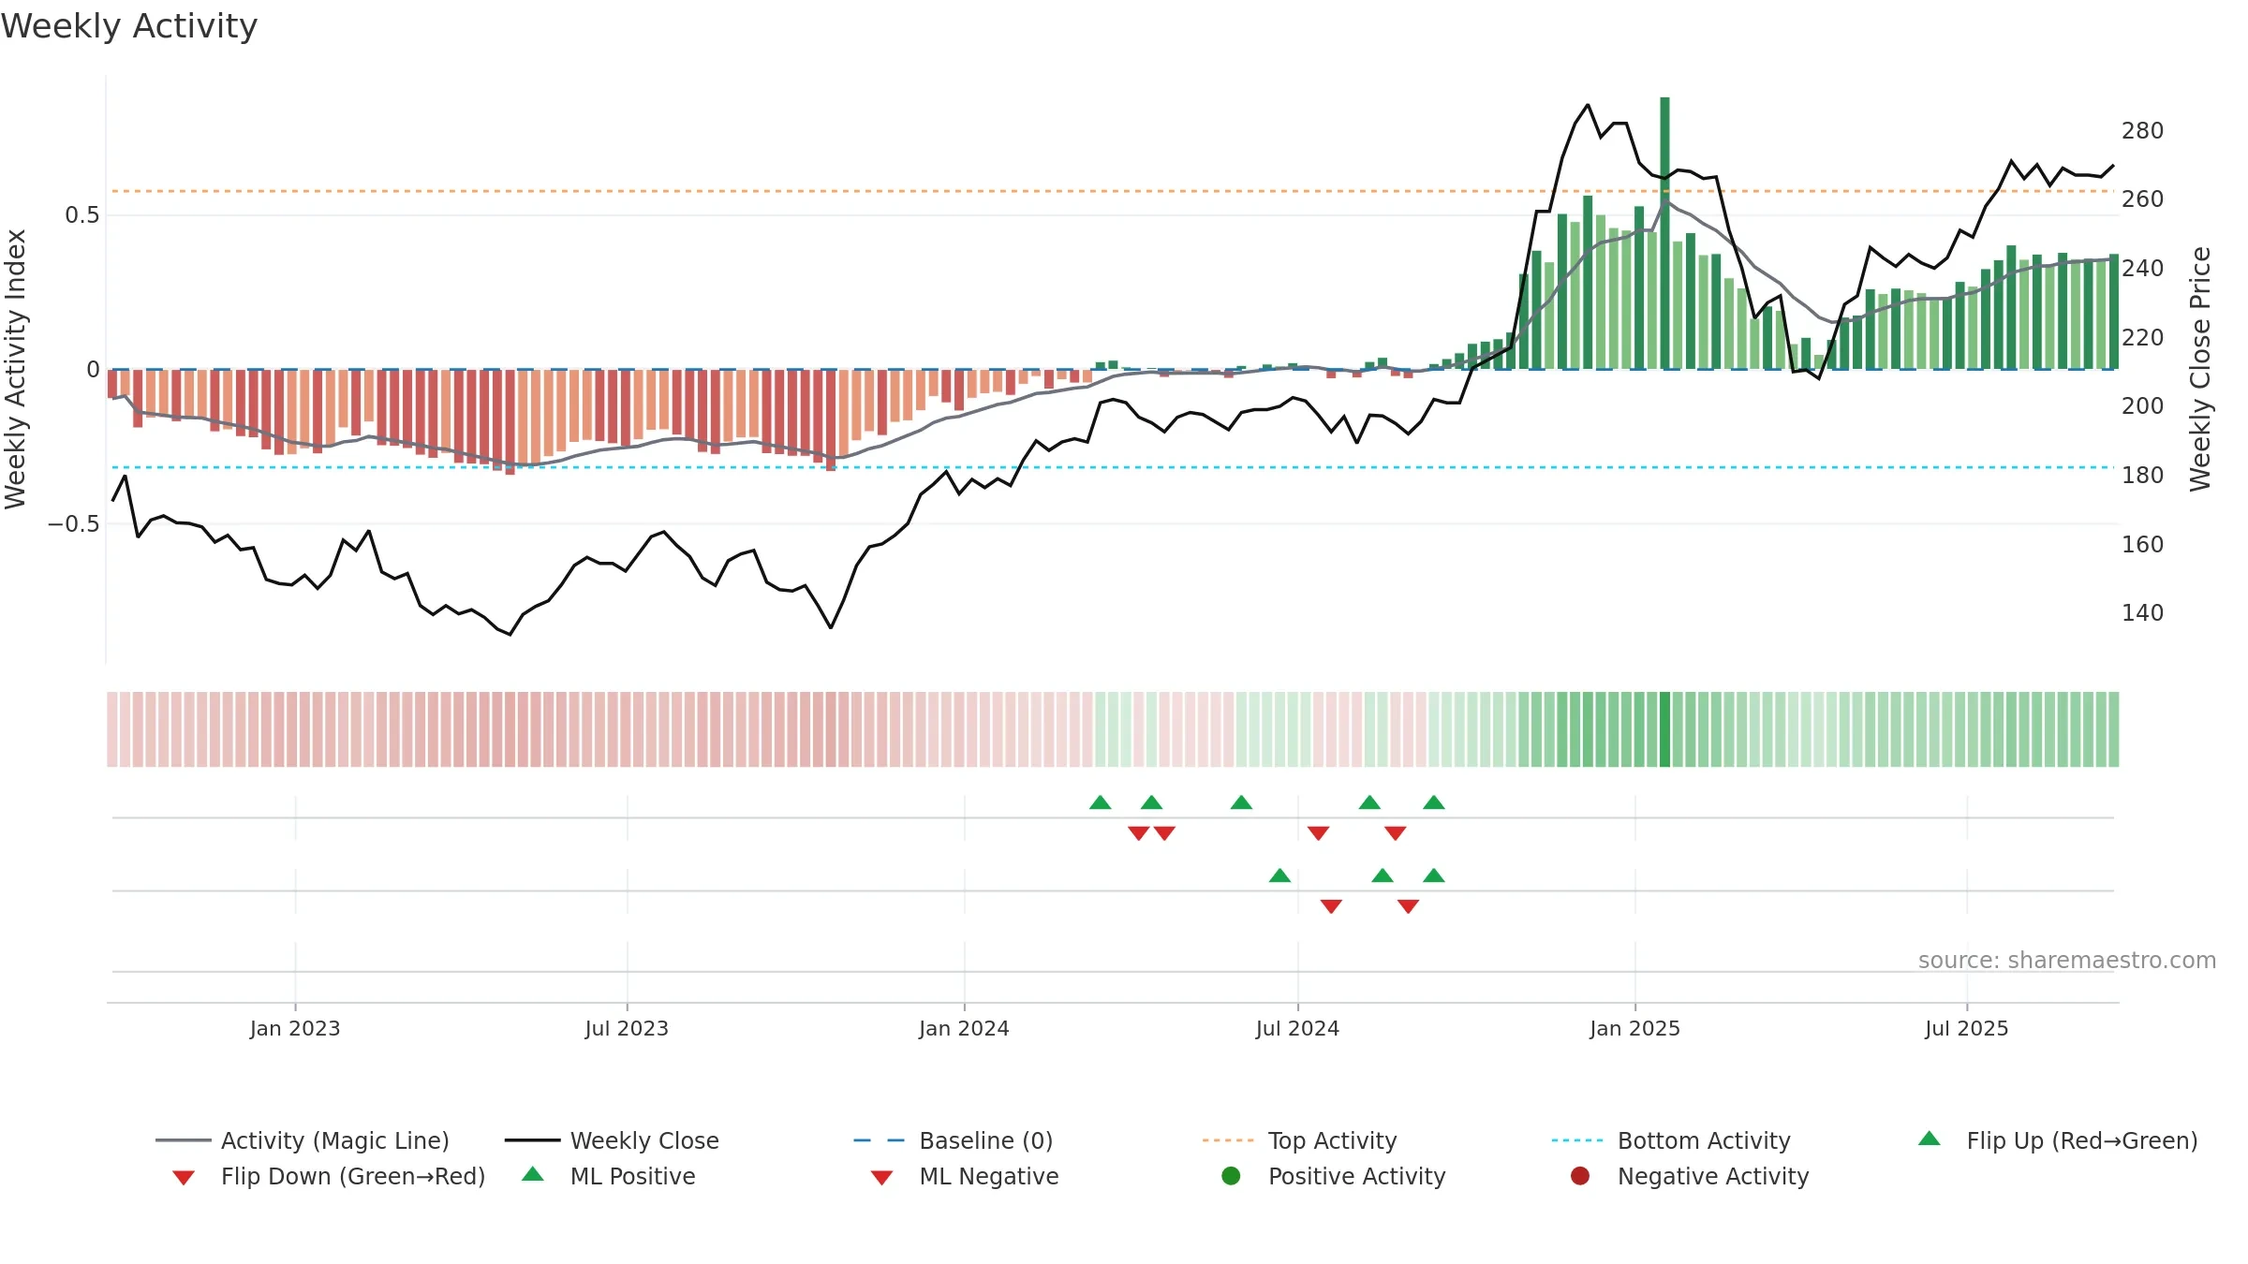Click the cyan dotted Bottom Activity legend line
2248x1264 pixels.
[x=1577, y=1140]
